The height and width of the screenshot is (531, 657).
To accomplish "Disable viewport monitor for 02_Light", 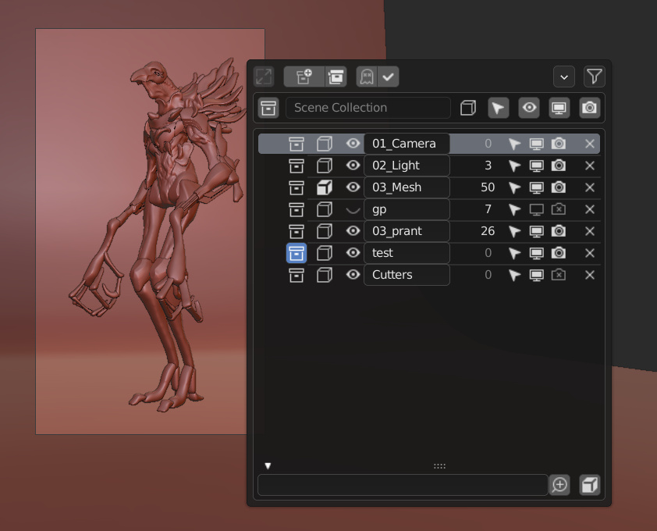I will click(536, 166).
